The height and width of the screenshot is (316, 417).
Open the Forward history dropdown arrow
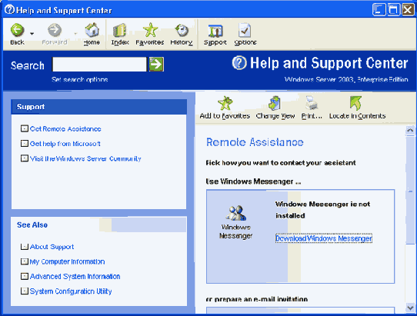coord(75,34)
